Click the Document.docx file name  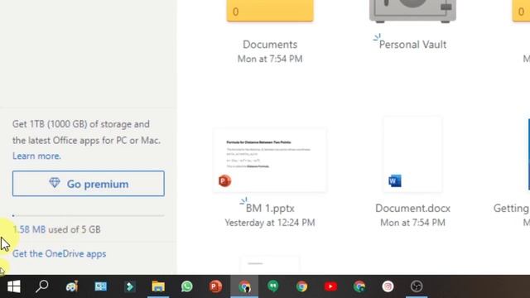(412, 208)
